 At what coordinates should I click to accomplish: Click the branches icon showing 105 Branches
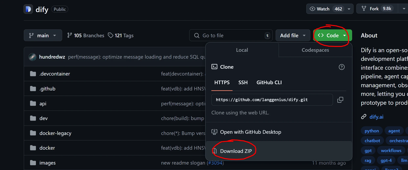[70, 36]
